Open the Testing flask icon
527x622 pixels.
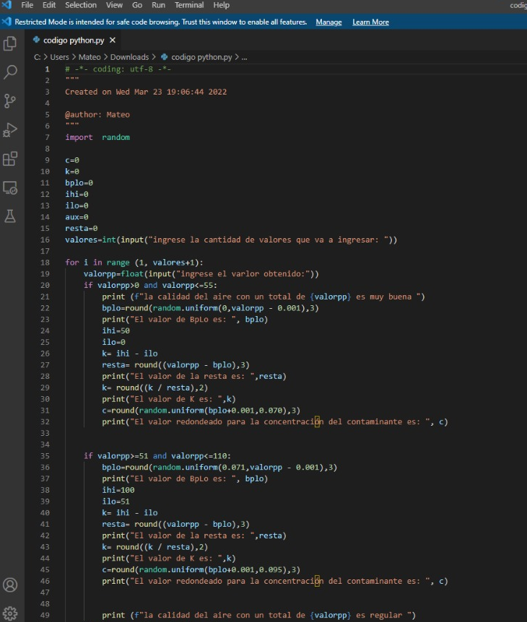pos(10,216)
